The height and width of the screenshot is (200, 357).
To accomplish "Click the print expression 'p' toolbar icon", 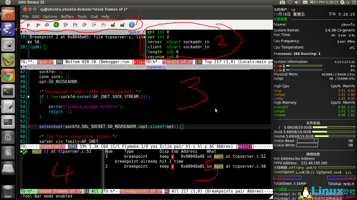I will coord(28,25).
